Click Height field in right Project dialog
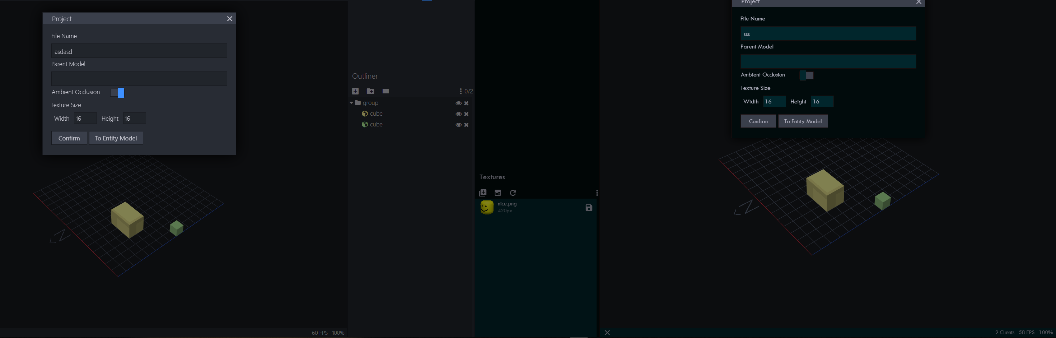 coord(822,101)
